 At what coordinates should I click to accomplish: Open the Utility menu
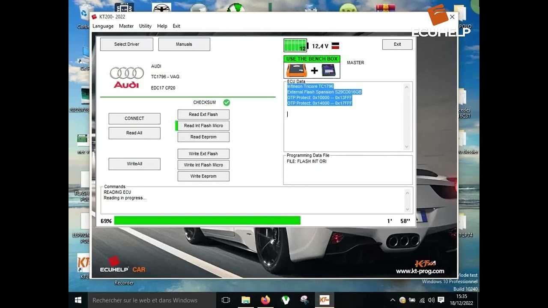145,26
